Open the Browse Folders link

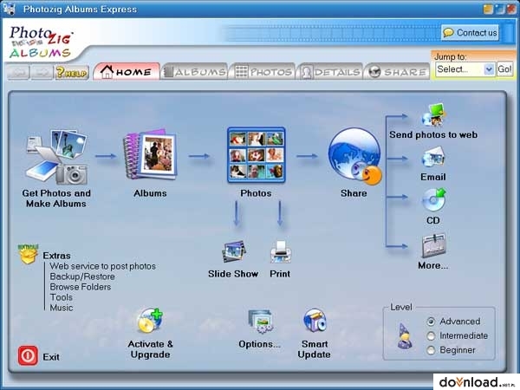[81, 287]
